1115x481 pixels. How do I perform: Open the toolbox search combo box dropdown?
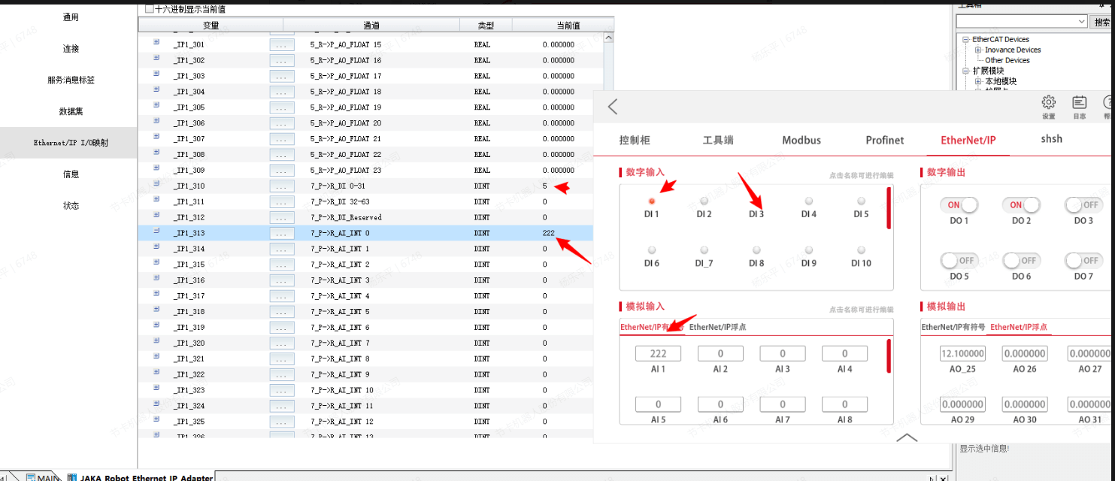click(1082, 22)
